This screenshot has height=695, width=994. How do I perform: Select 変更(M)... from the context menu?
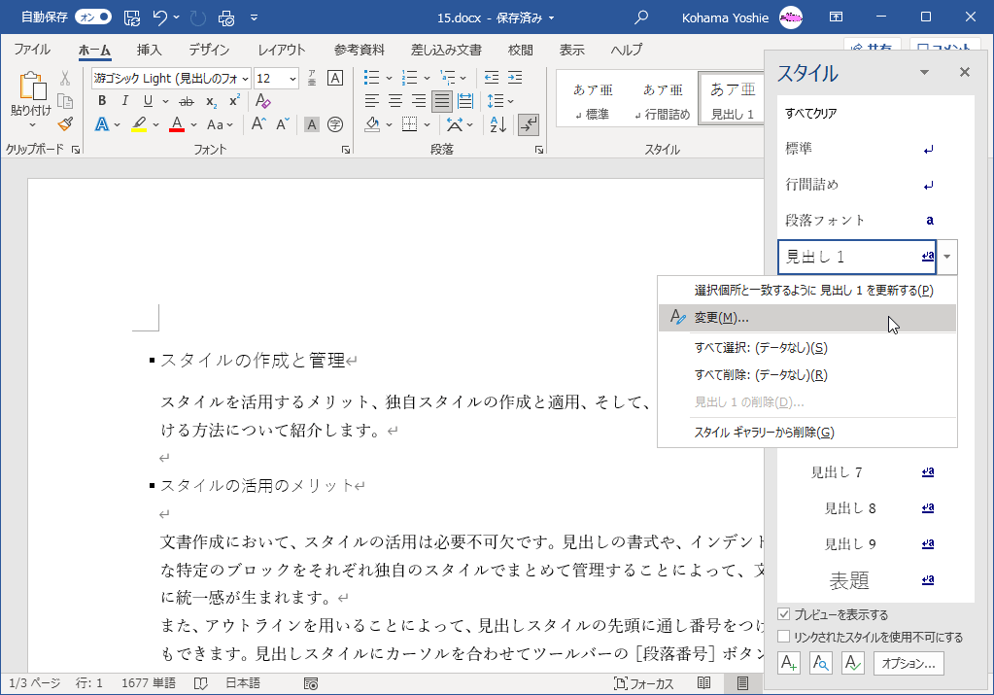(721, 318)
